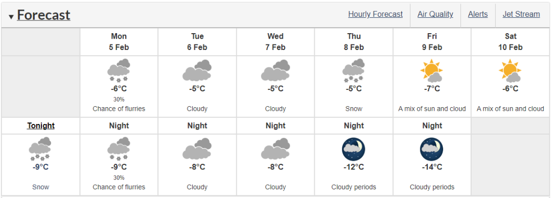Viewport: 552px width, 198px height.
Task: Go to Air Quality page
Action: [x=435, y=14]
